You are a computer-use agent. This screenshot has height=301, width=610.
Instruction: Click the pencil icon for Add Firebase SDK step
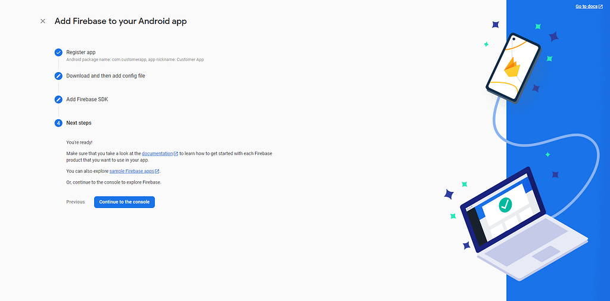pyautogui.click(x=58, y=100)
